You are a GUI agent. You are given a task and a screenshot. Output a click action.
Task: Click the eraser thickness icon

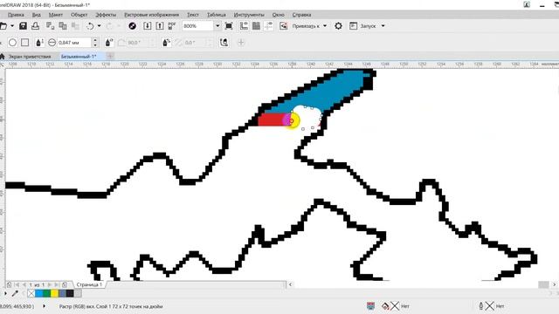pyautogui.click(x=52, y=43)
